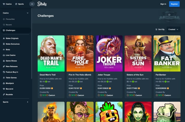Expand the Sports section chevron

28,102
